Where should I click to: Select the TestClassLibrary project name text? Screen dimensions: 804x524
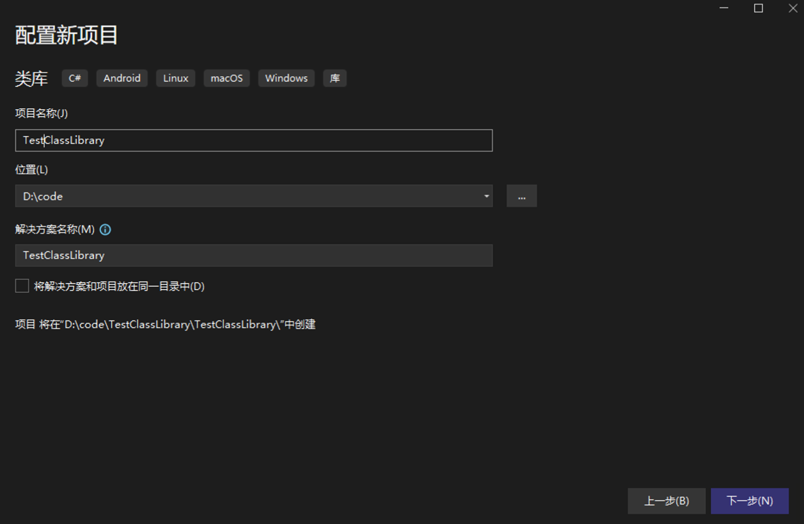coord(64,140)
